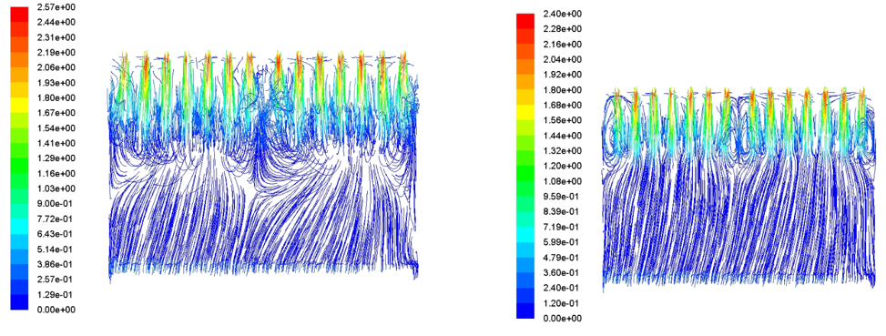
Task: Click legend label 2.06e+00
Action: click(56, 67)
